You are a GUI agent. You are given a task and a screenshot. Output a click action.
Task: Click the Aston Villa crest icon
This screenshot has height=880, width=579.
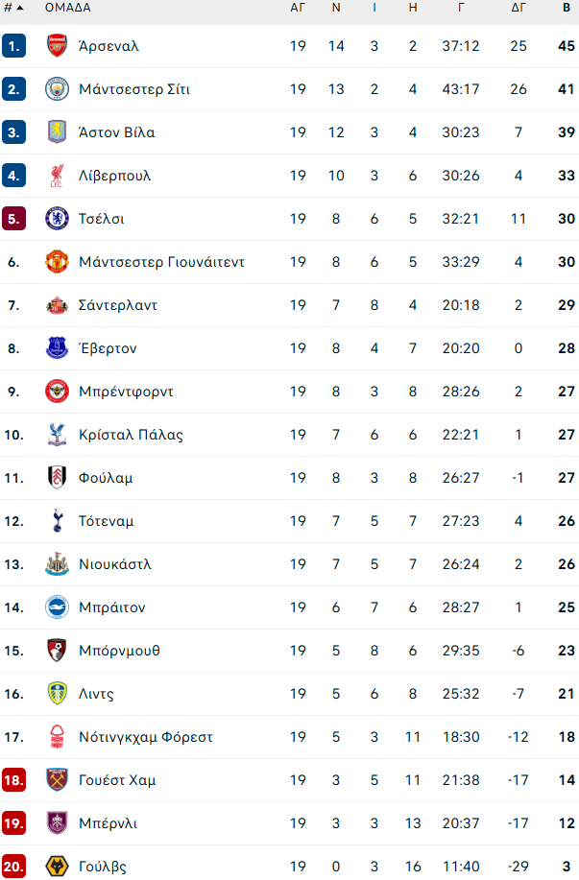pos(58,132)
